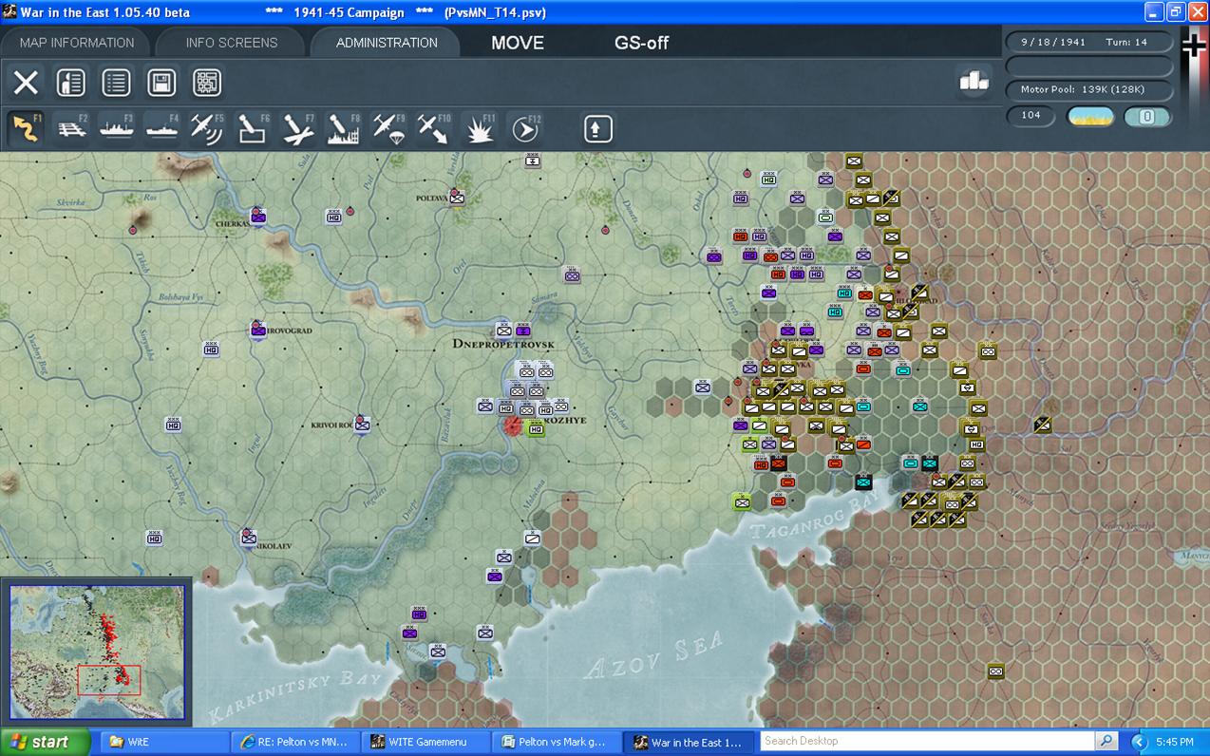Click the MOVE mode label
The width and height of the screenshot is (1210, 756).
coord(518,43)
